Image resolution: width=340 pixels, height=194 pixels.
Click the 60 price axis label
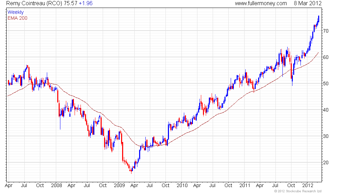click(x=326, y=58)
